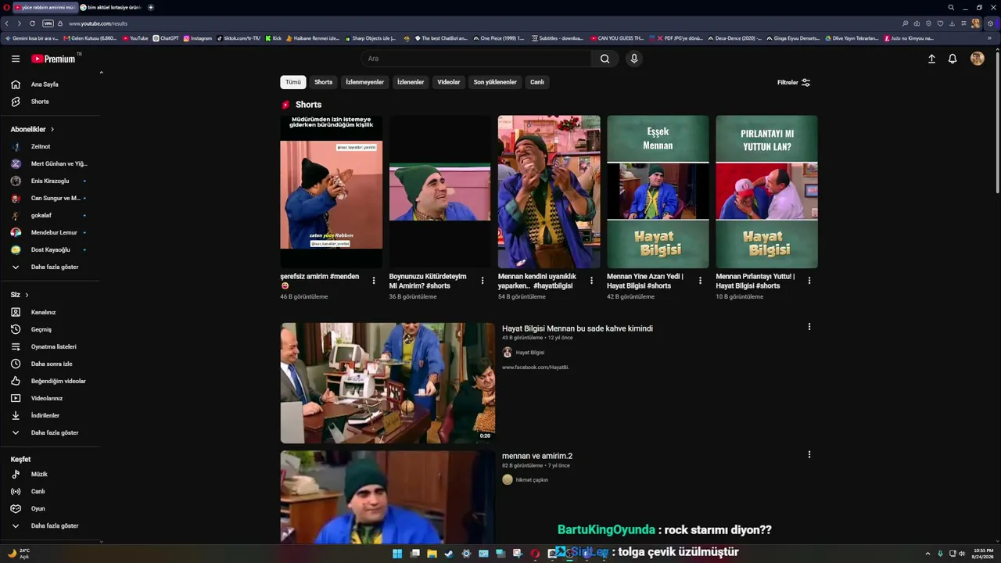
Task: Open the Instagram bookmark
Action: pyautogui.click(x=198, y=38)
